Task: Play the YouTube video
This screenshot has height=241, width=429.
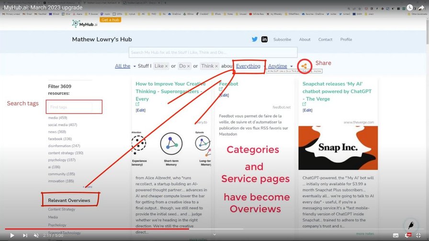Action: tap(12, 235)
